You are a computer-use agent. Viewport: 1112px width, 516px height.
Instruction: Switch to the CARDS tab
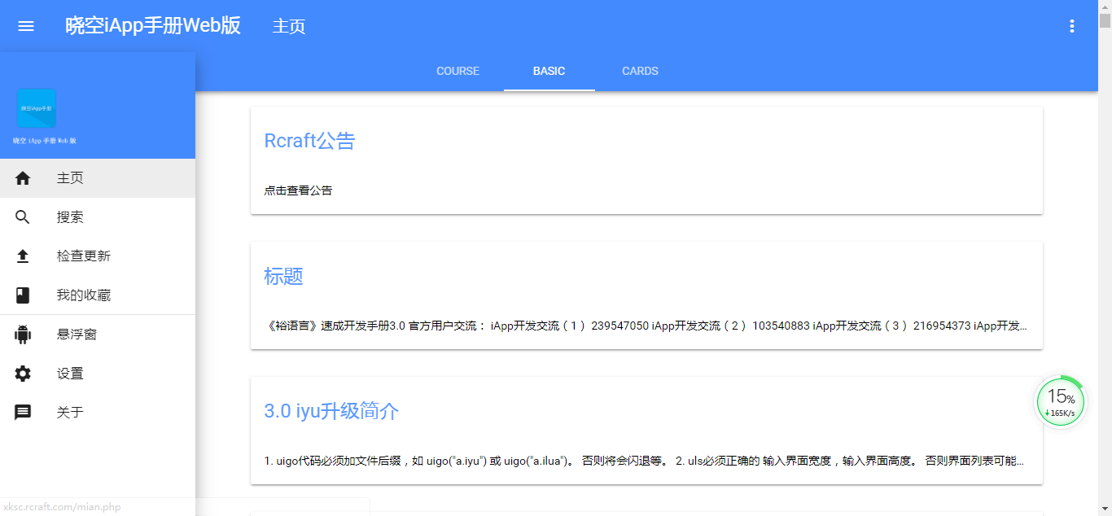coord(640,71)
